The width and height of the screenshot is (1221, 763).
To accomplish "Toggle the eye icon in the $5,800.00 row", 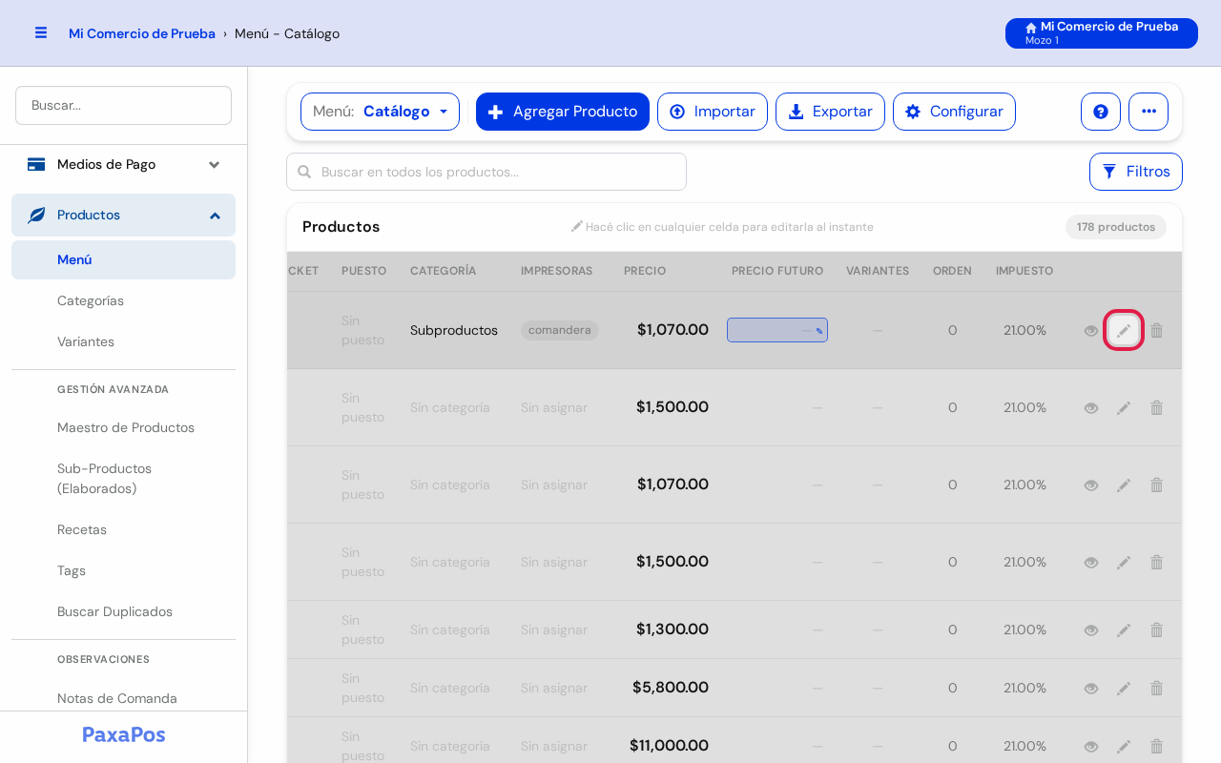I will (x=1091, y=688).
